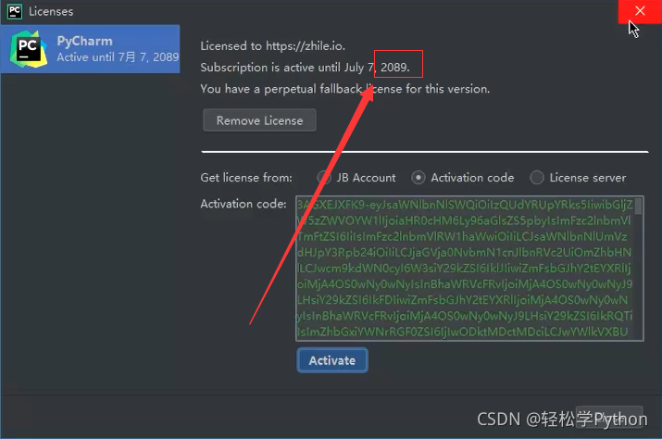
Task: Click the 'Licensed to https://zhile.io.' text
Action: (273, 45)
